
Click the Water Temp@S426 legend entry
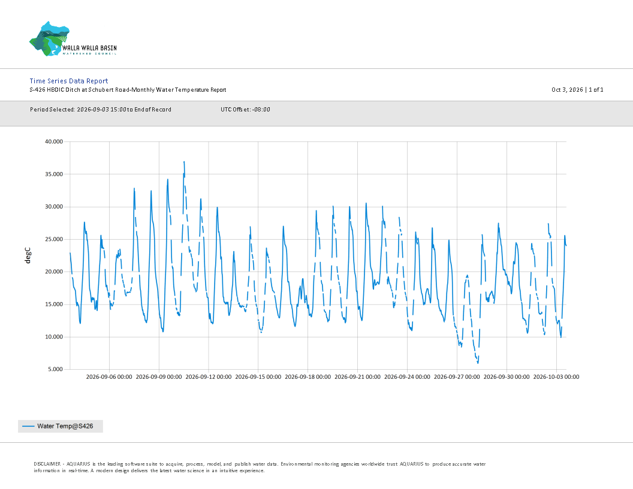61,426
